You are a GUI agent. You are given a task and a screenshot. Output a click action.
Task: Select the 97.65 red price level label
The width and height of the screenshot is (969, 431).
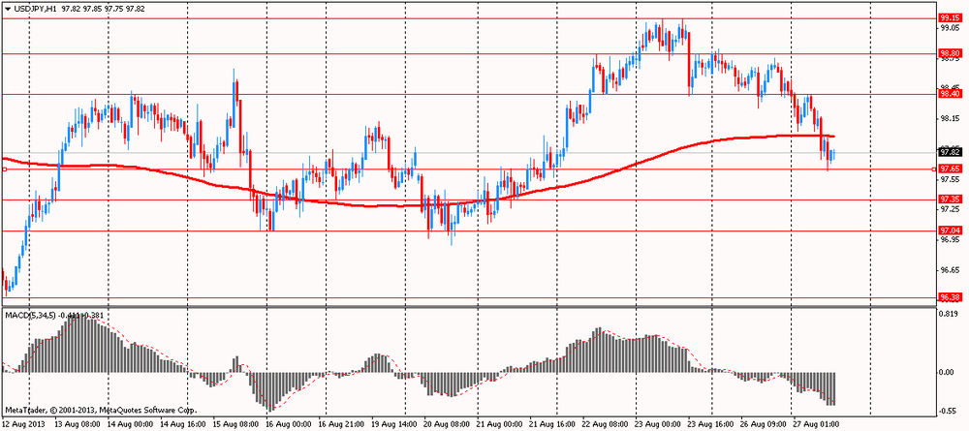(x=948, y=168)
